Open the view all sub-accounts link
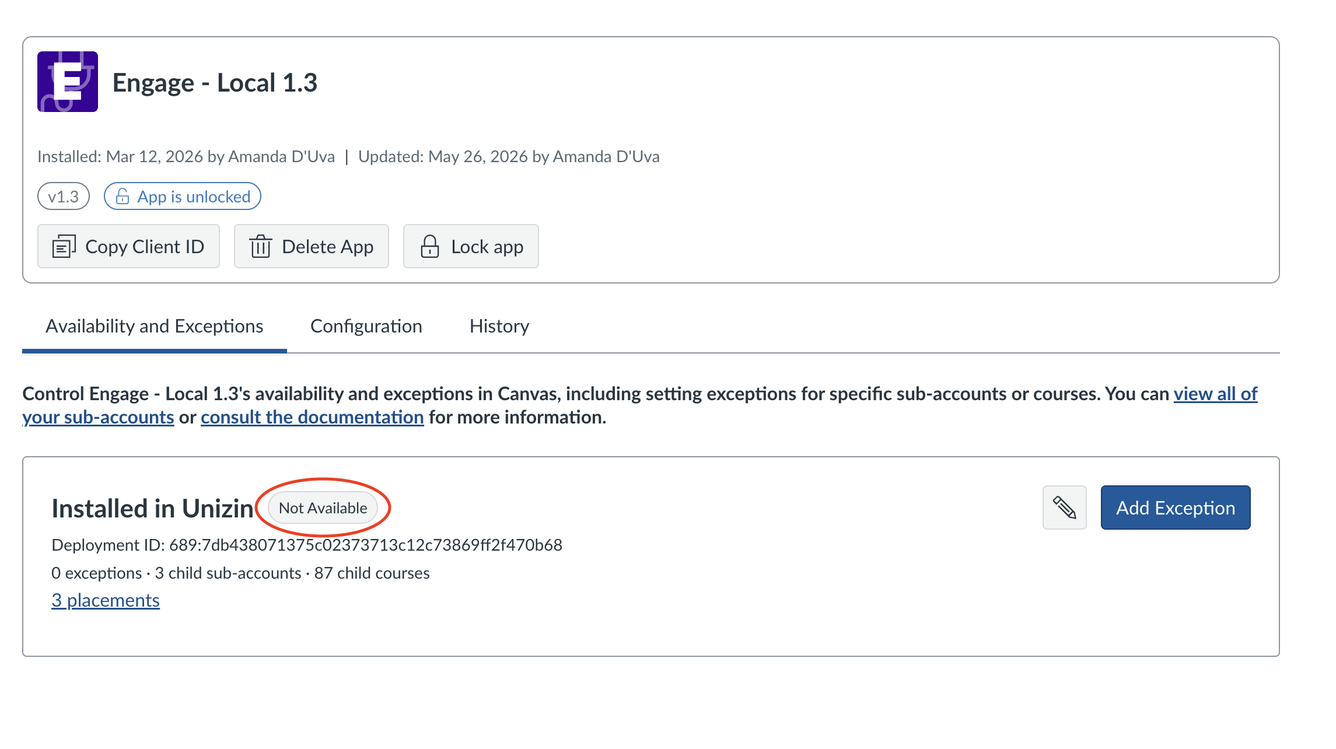The height and width of the screenshot is (749, 1336). coord(1215,394)
